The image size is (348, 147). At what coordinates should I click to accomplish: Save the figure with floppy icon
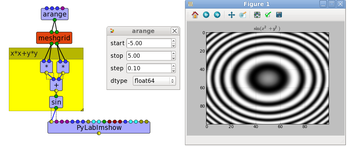click(x=279, y=15)
